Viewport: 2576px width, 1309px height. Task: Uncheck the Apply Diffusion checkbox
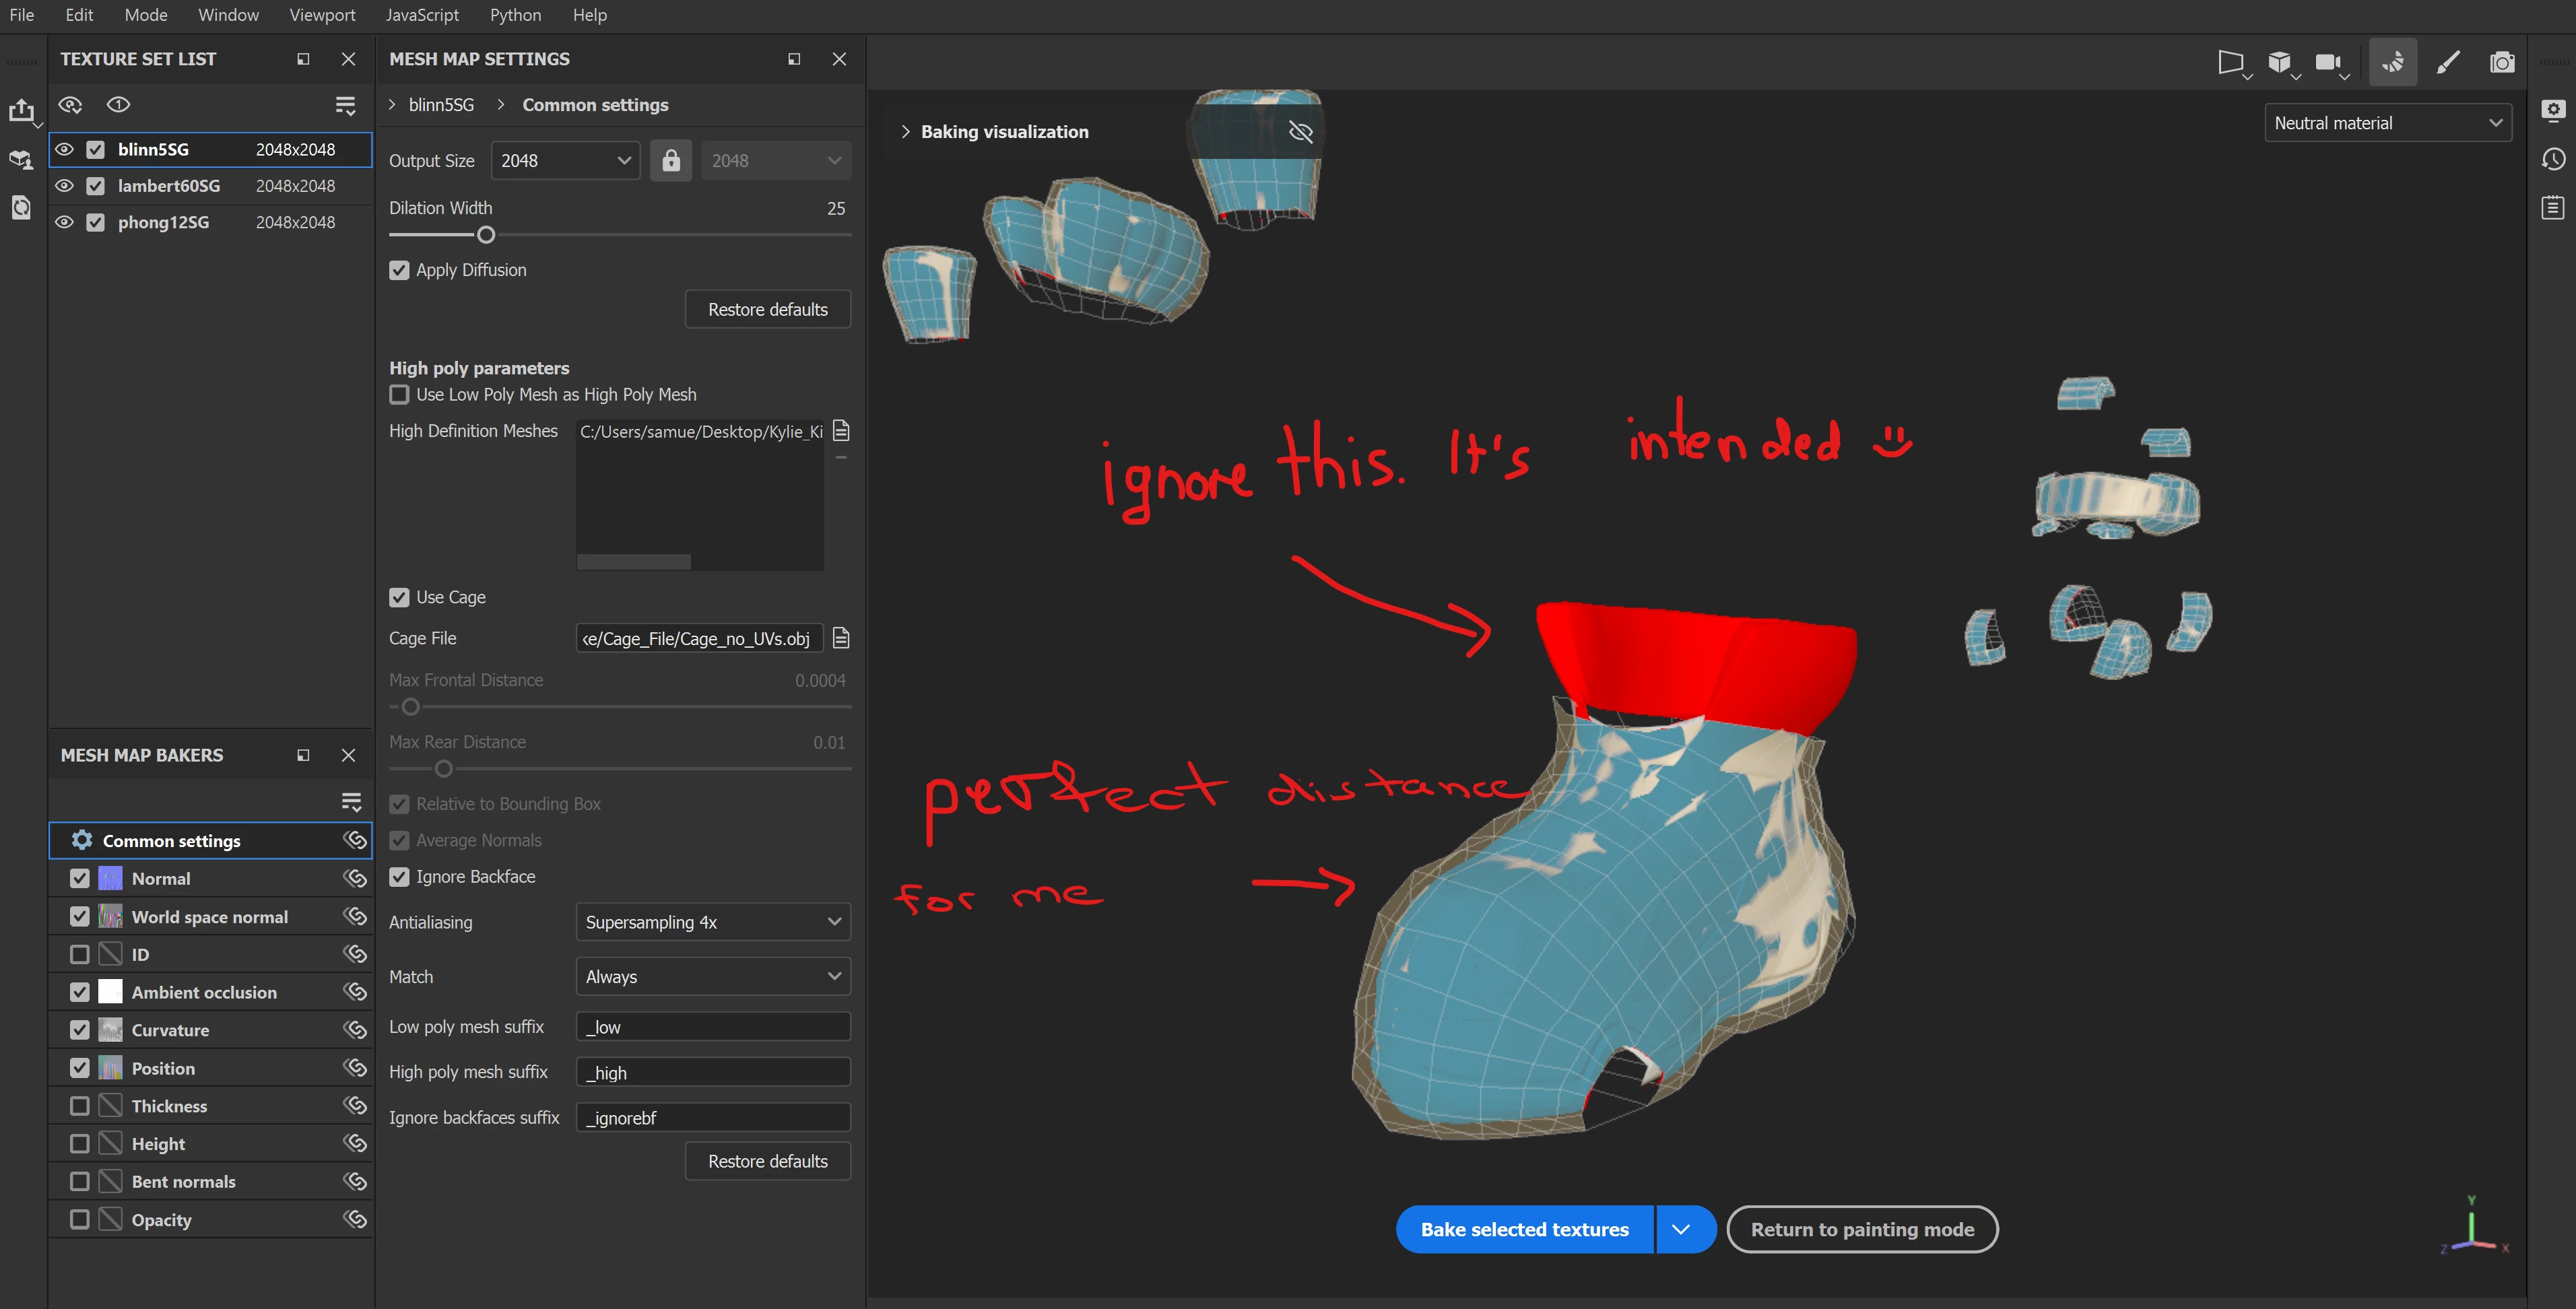(399, 270)
